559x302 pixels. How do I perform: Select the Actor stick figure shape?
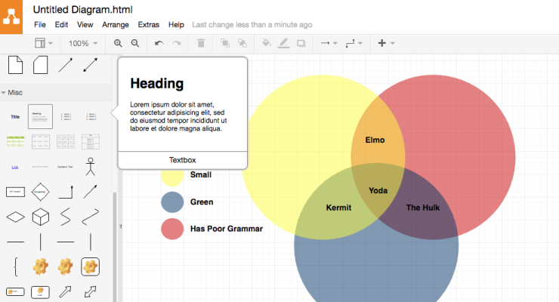pyautogui.click(x=91, y=166)
